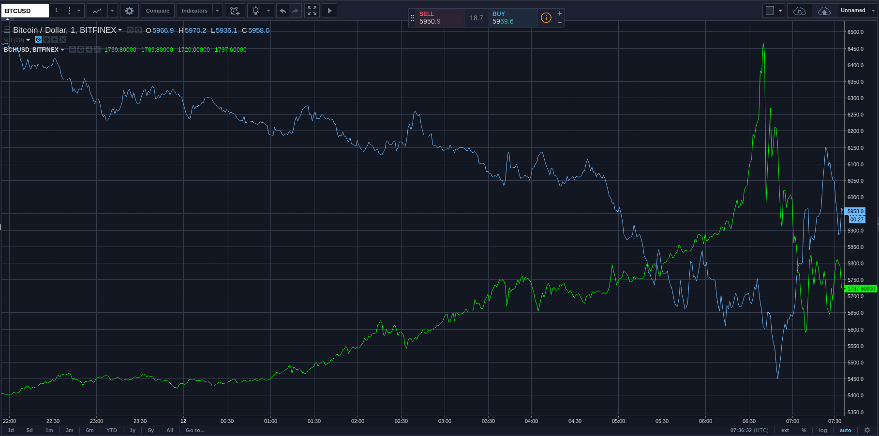
Task: Expand the Bitcoin / Dollar title dropdown
Action: [x=120, y=30]
